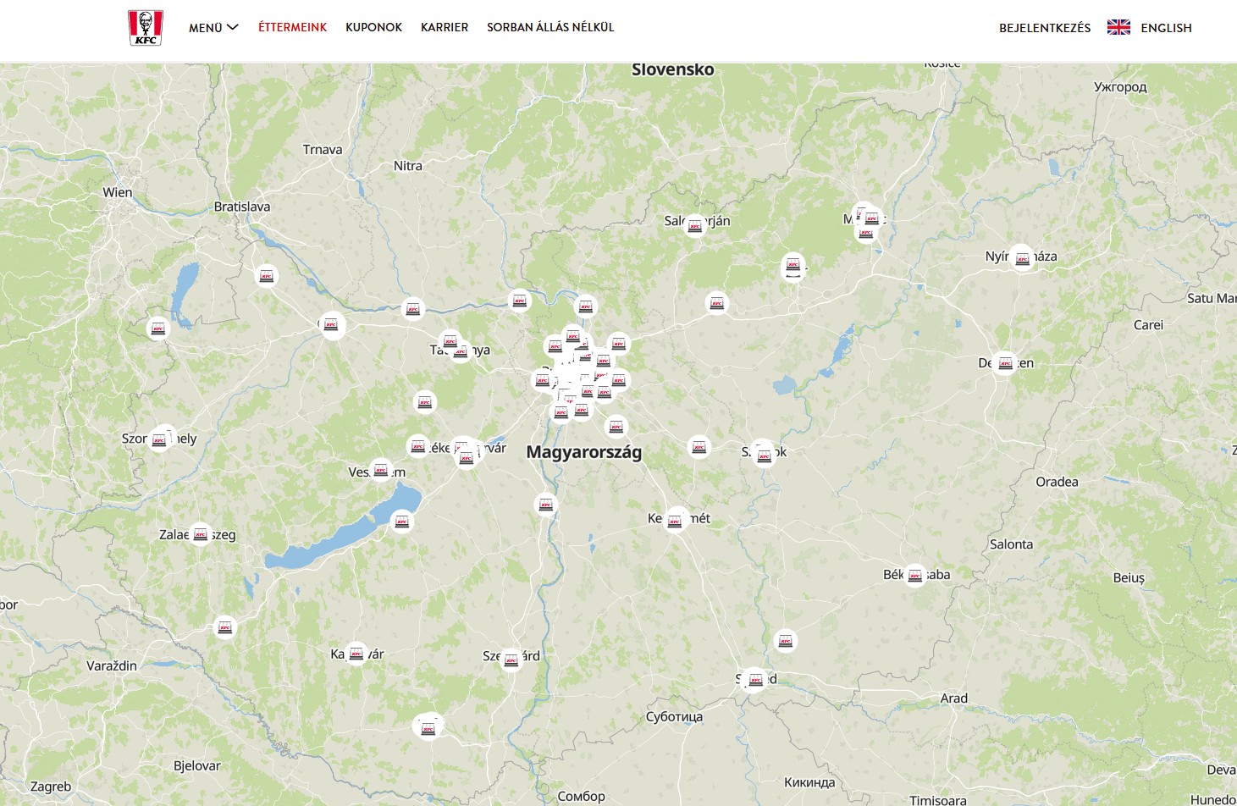Open SORBAN ÁLLÁS NÉLKÜL page

point(550,27)
